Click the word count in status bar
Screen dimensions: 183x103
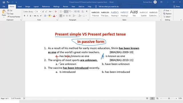point(16,98)
